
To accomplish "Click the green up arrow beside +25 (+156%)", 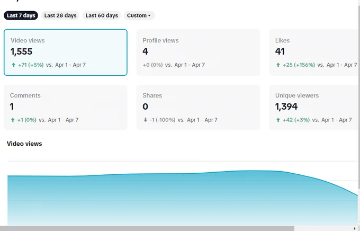I will coord(278,65).
